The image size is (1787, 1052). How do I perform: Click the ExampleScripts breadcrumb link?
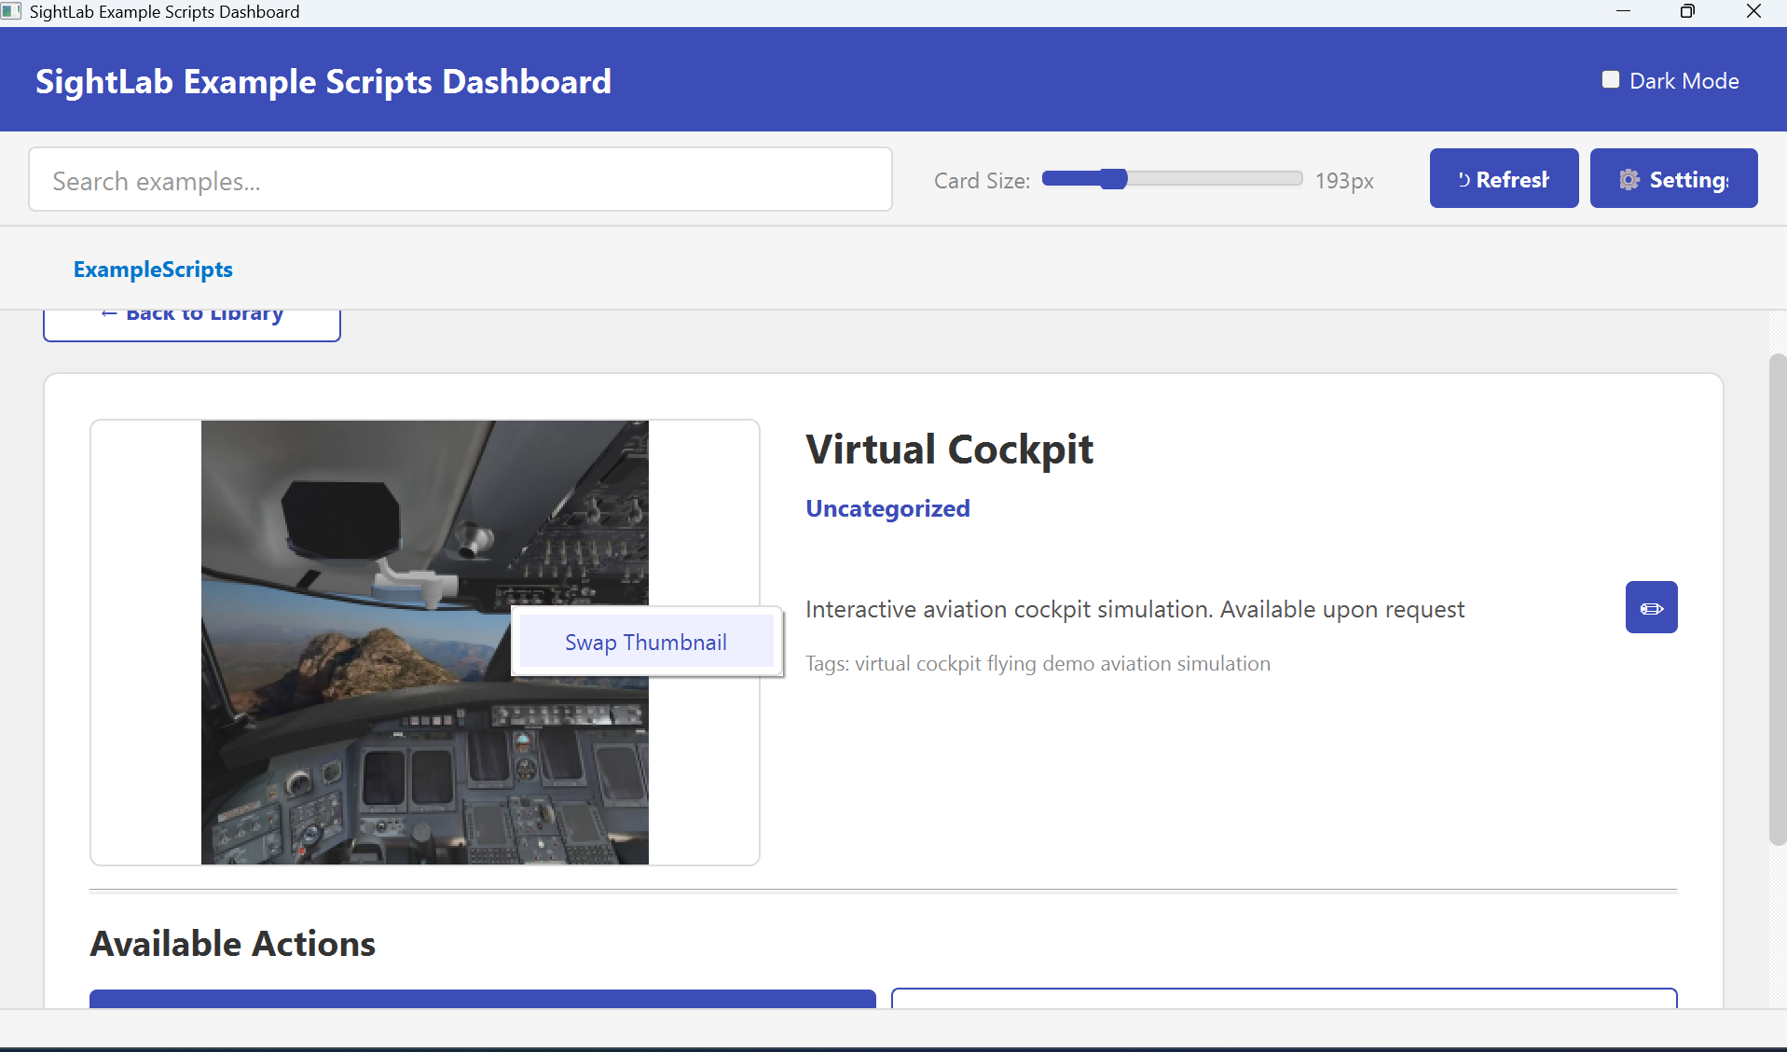coord(153,270)
